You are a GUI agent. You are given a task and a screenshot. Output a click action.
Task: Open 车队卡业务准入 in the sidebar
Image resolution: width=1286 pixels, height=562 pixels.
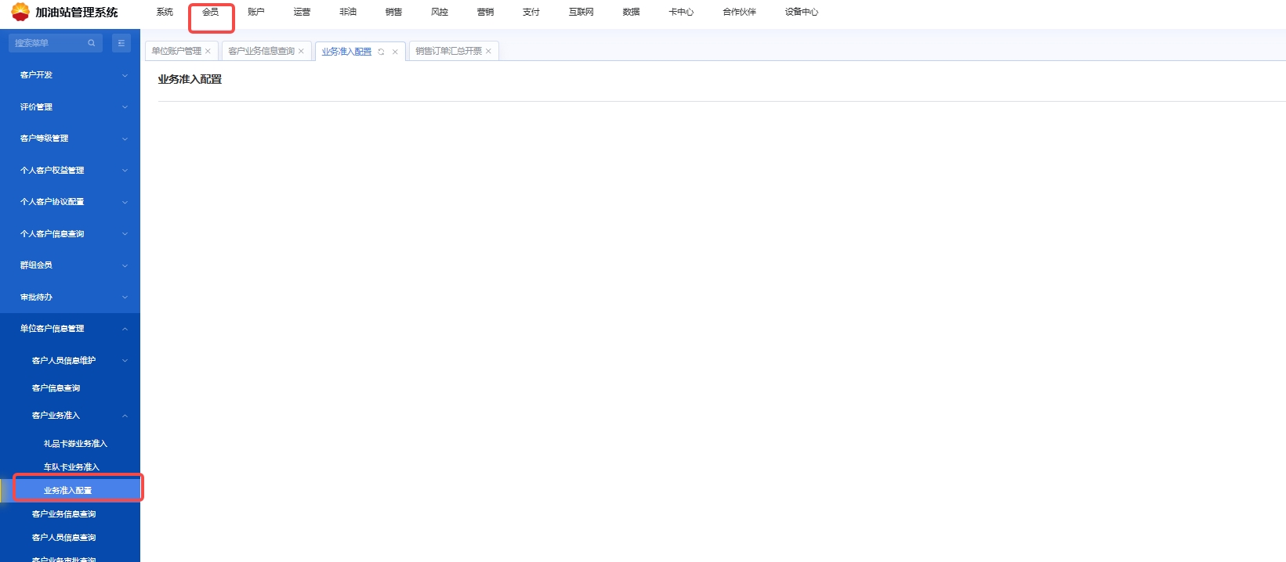click(x=71, y=467)
